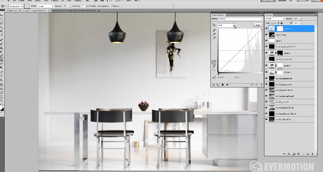Open the layer blend mode Normal dropdown

tap(275, 19)
